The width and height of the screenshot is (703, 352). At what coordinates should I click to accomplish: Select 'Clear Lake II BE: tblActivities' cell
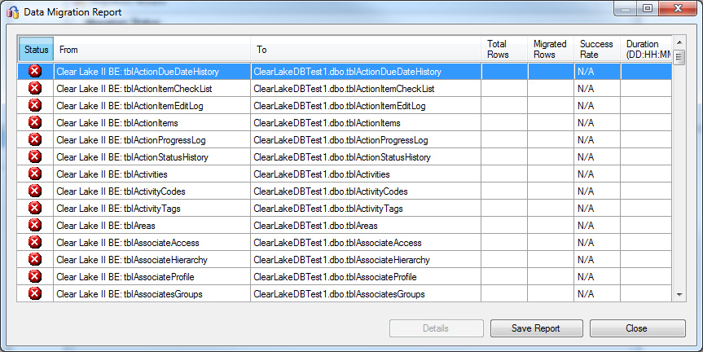tap(152, 174)
